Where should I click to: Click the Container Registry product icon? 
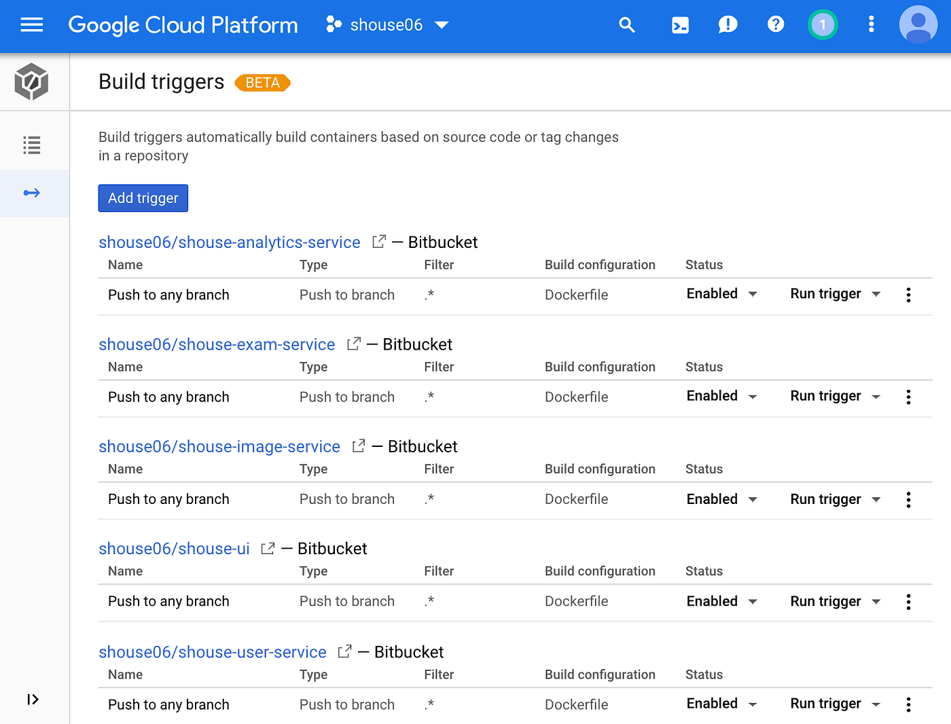coord(31,82)
